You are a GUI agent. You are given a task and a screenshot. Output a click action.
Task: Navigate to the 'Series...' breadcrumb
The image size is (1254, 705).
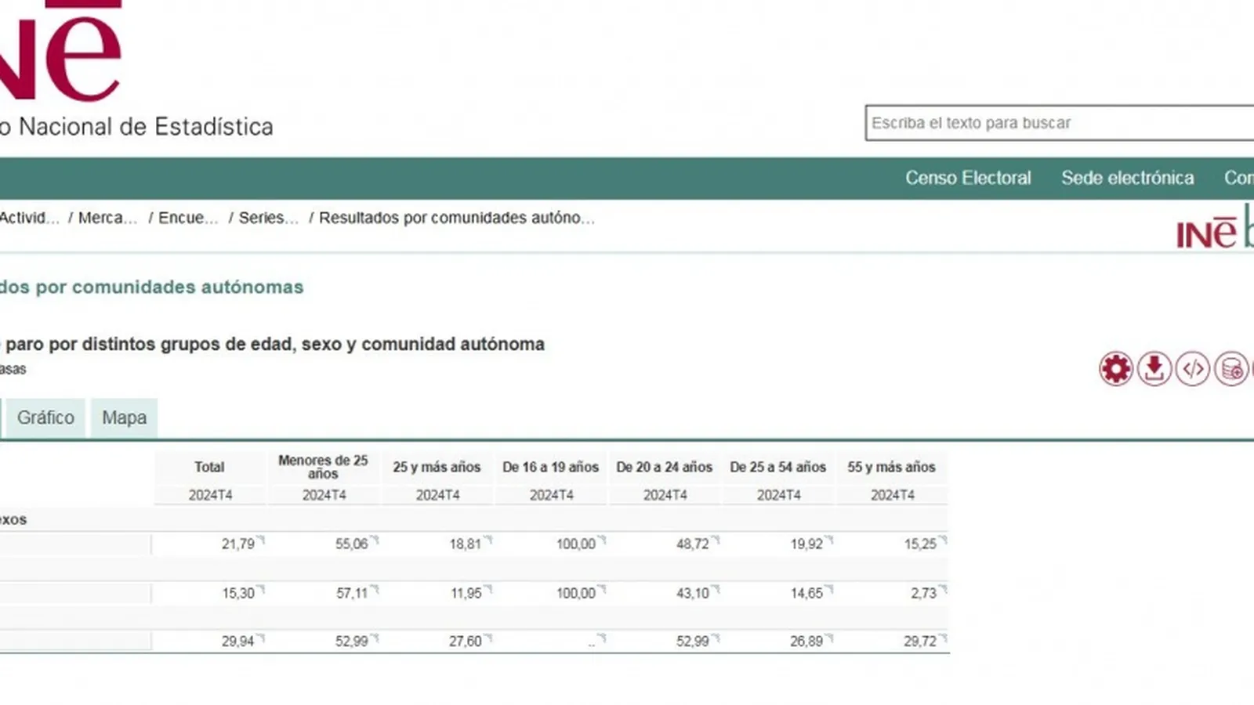pos(268,218)
